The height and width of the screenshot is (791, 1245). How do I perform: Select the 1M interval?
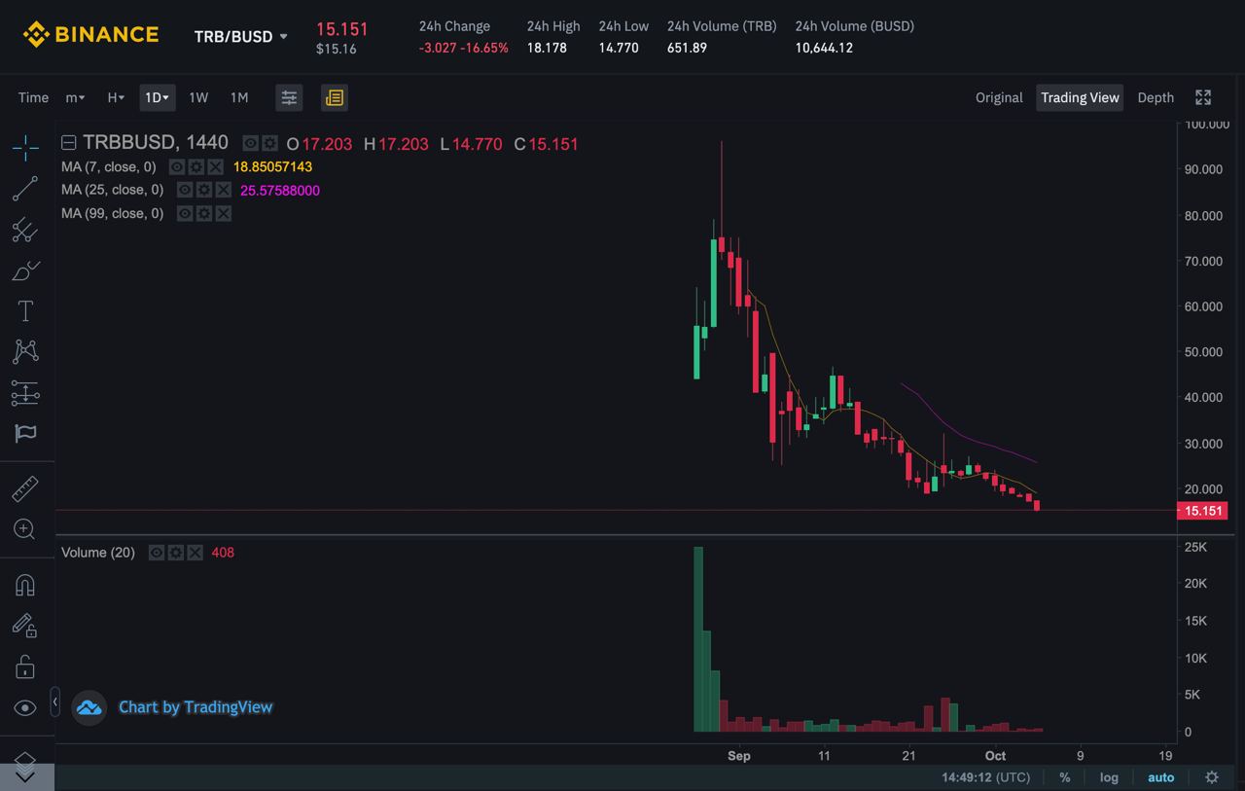click(x=239, y=97)
